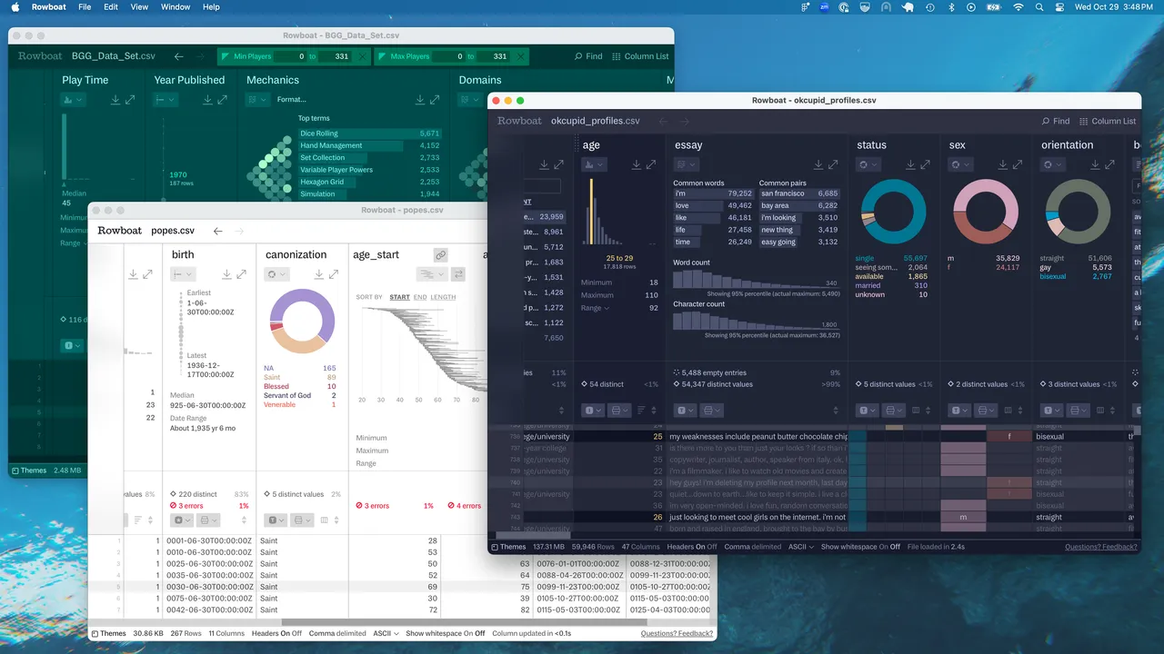This screenshot has width=1164, height=654.
Task: Open birth column chart type dropdown
Action: [183, 274]
